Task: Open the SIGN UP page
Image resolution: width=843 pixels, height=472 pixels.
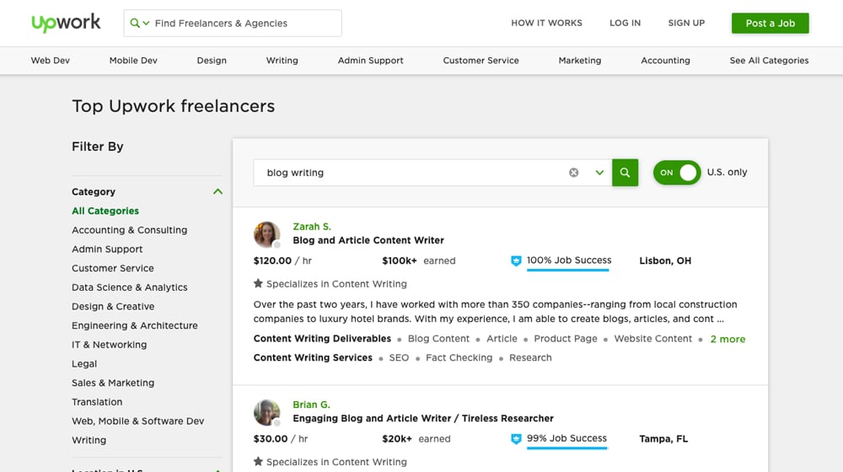Action: (686, 23)
